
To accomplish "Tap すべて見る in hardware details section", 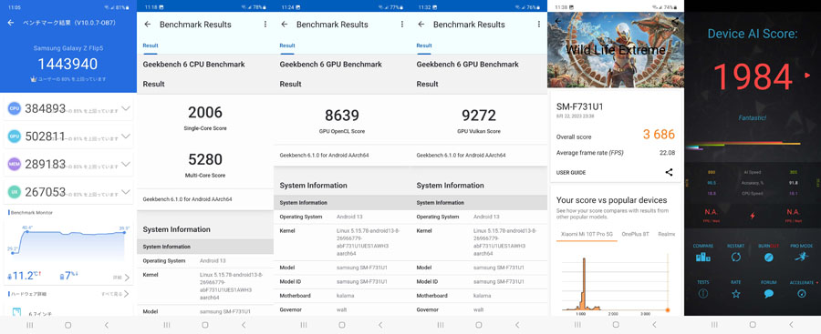I will click(114, 294).
